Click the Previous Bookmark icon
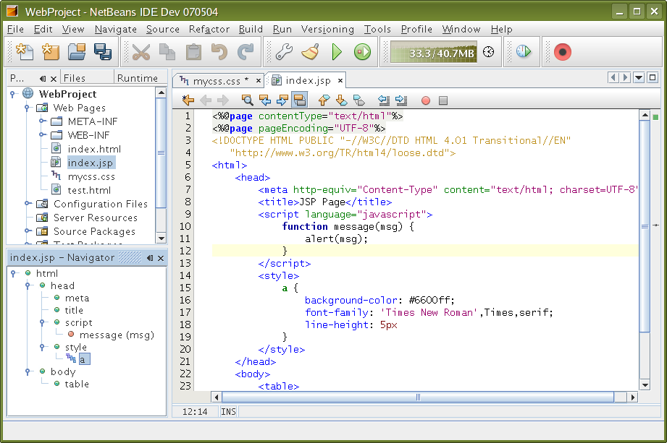Screen dimensions: 667x443 click(324, 100)
